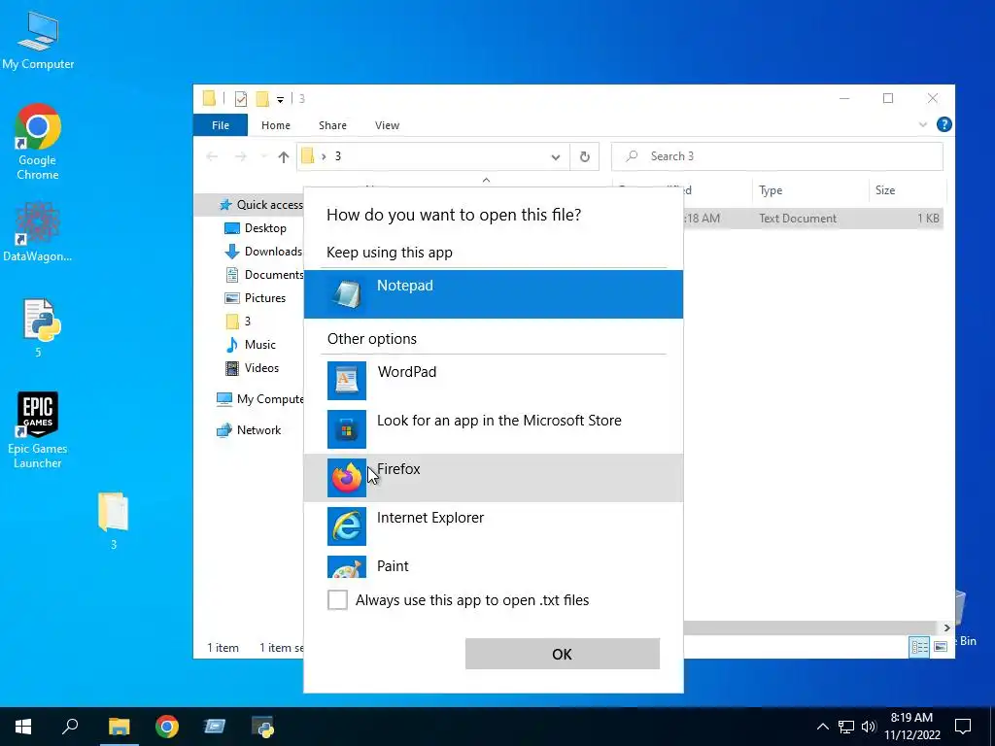
Task: Choose Internet Explorer from the options
Action: pyautogui.click(x=493, y=526)
